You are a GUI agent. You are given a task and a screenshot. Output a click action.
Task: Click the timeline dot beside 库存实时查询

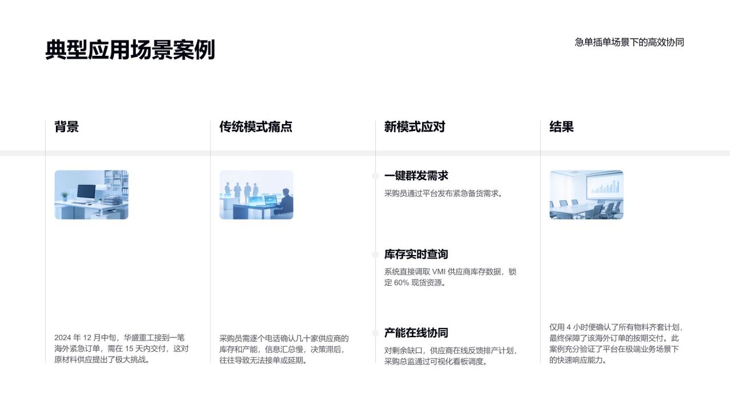[375, 255]
